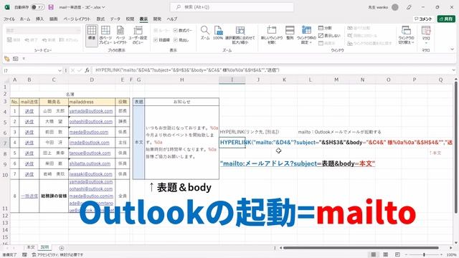Open file name dropdown in title bar
The width and height of the screenshot is (459, 258).
tap(103, 7)
